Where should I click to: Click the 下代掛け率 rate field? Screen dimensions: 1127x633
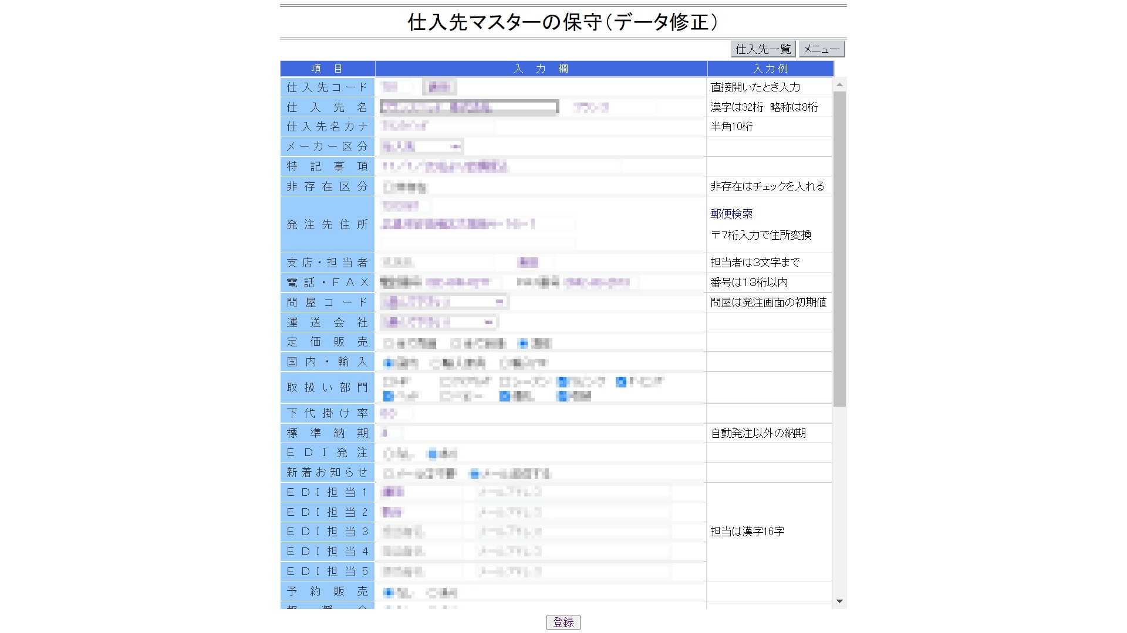396,413
